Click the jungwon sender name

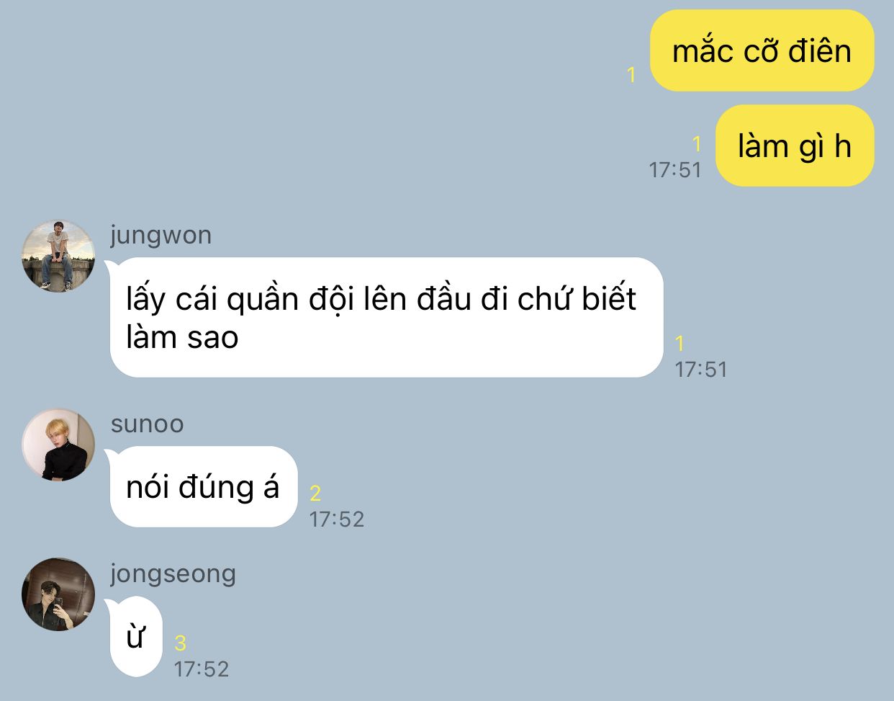click(x=161, y=235)
